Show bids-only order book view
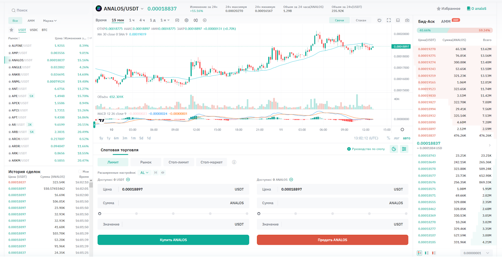502x257 pixels. click(427, 253)
